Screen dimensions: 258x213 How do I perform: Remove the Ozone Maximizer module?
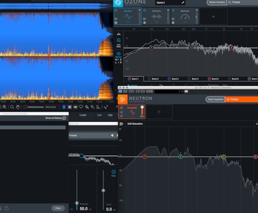196,10
